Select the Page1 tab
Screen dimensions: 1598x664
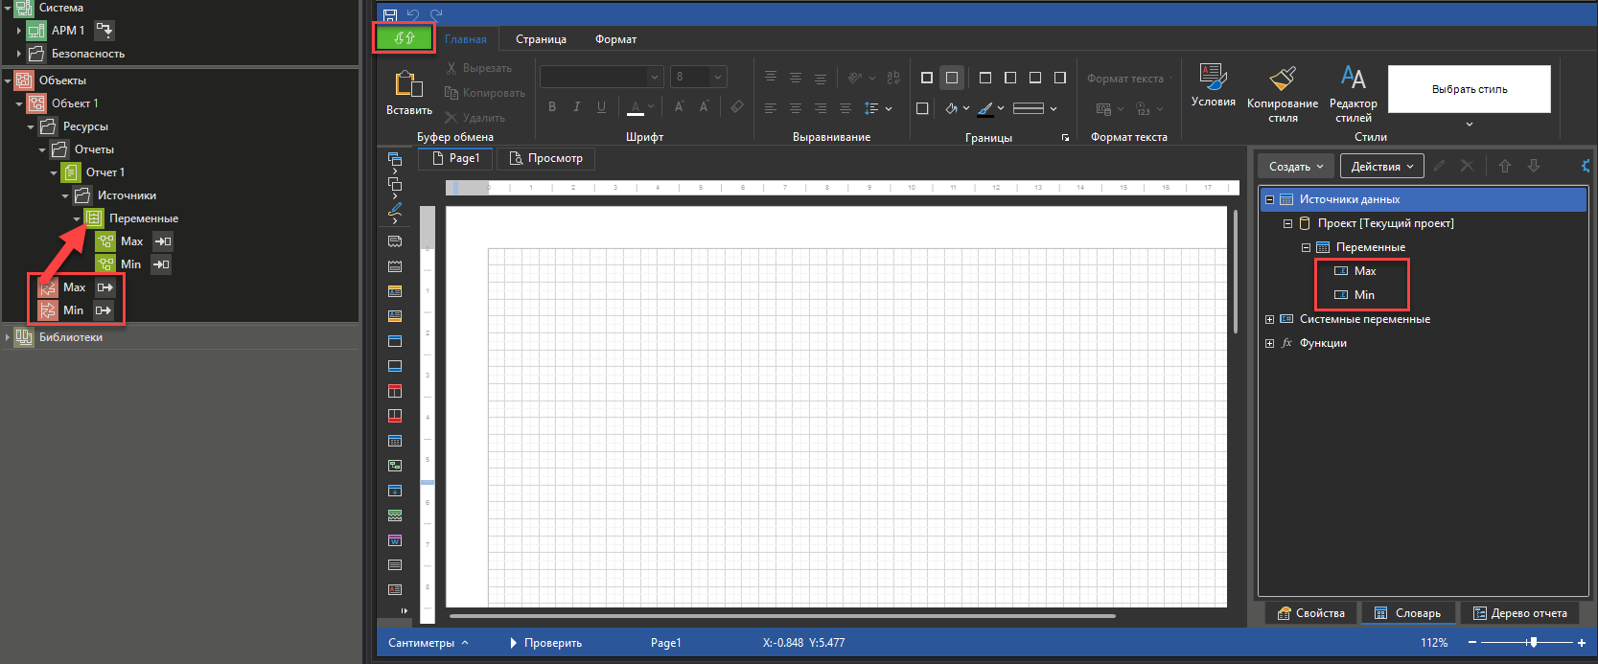pos(455,158)
